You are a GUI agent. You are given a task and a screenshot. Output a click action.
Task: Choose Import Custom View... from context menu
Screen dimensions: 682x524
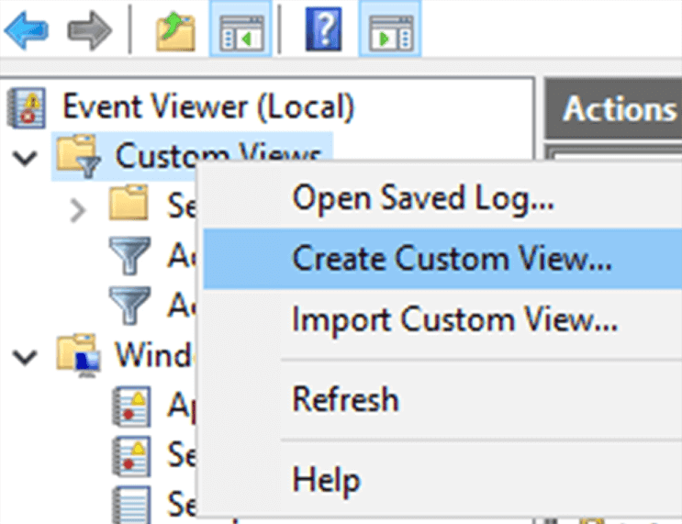click(x=454, y=320)
